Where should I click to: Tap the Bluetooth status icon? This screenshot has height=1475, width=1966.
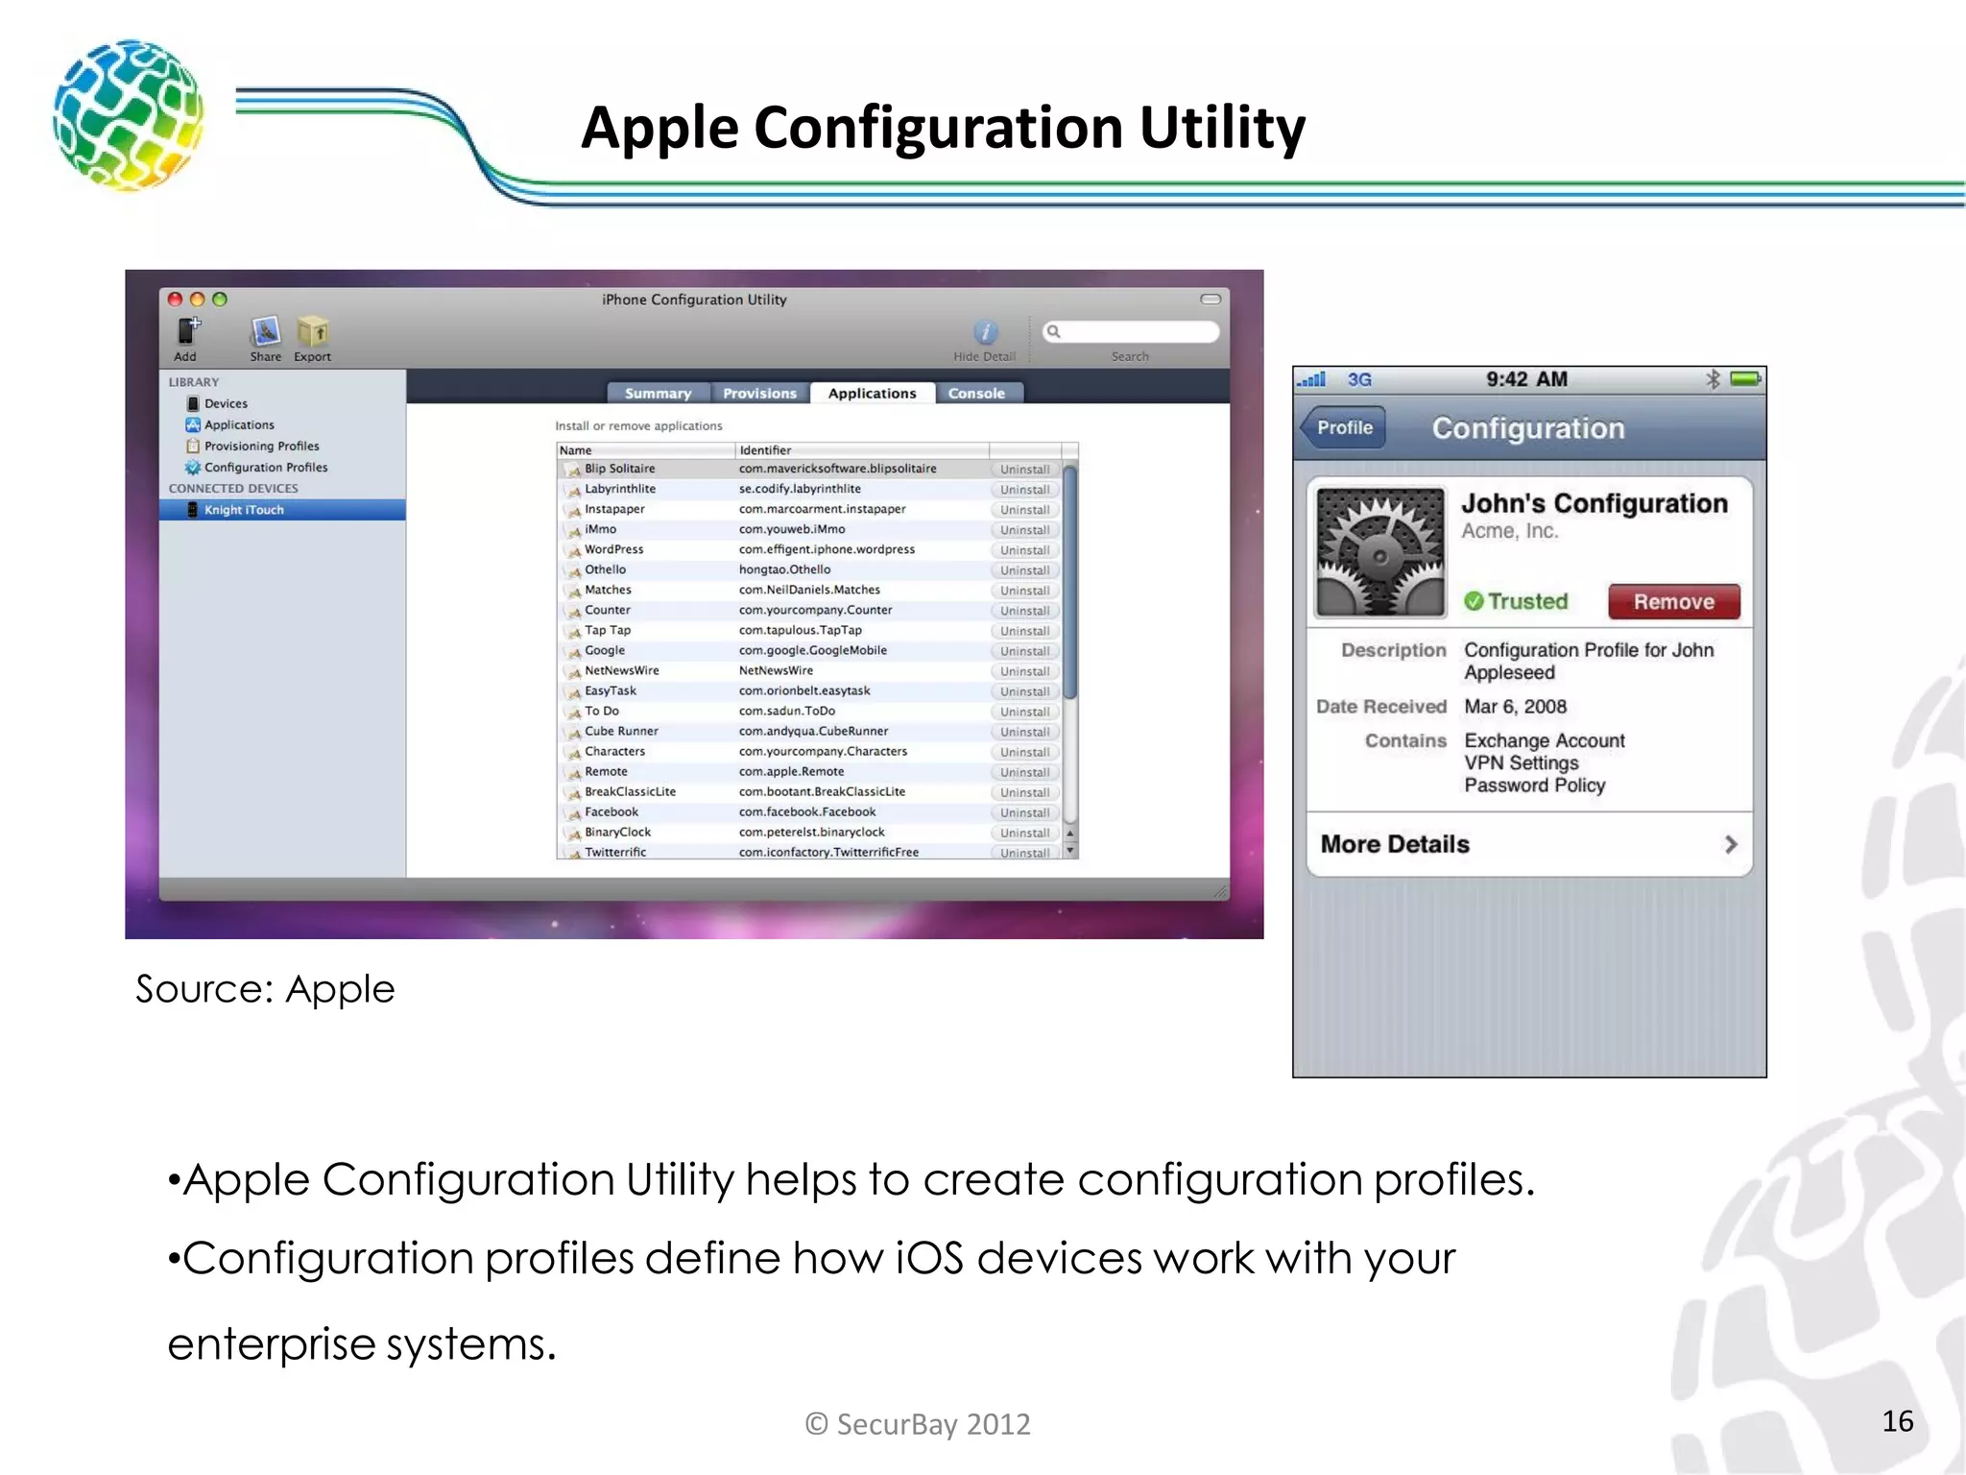click(1713, 379)
